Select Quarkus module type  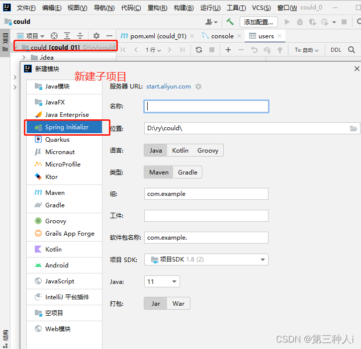[x=64, y=140]
